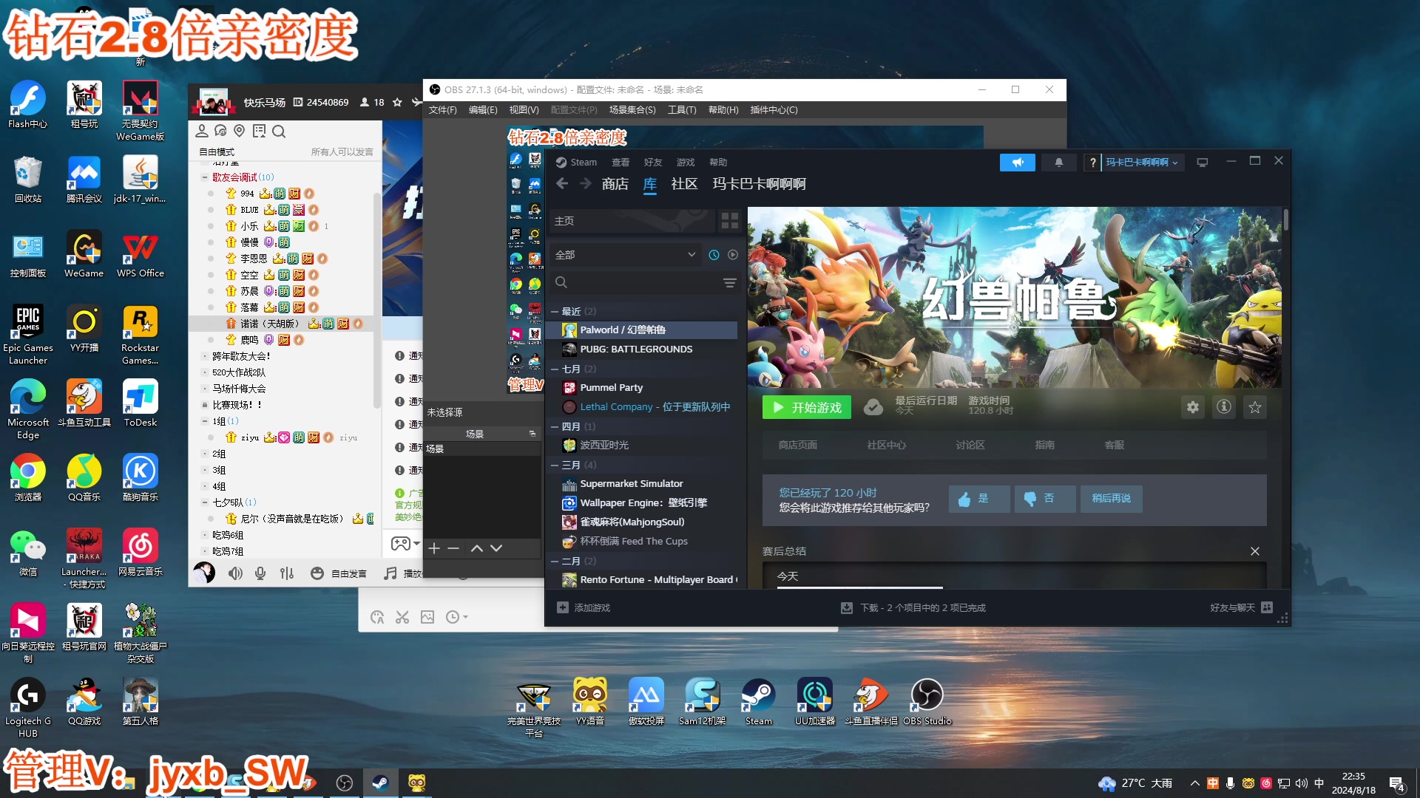Open the 全部 library filter dropdown

coord(625,255)
